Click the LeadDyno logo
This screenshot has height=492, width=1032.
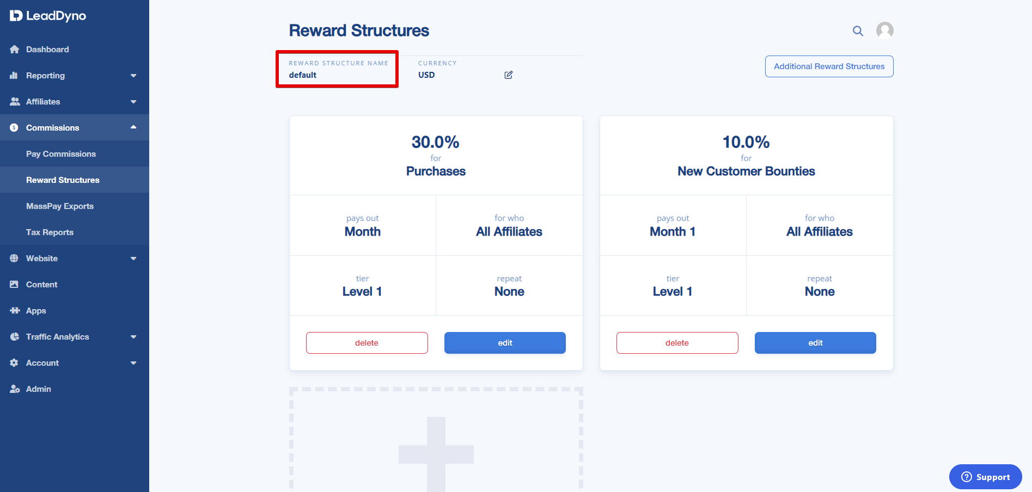pos(48,16)
